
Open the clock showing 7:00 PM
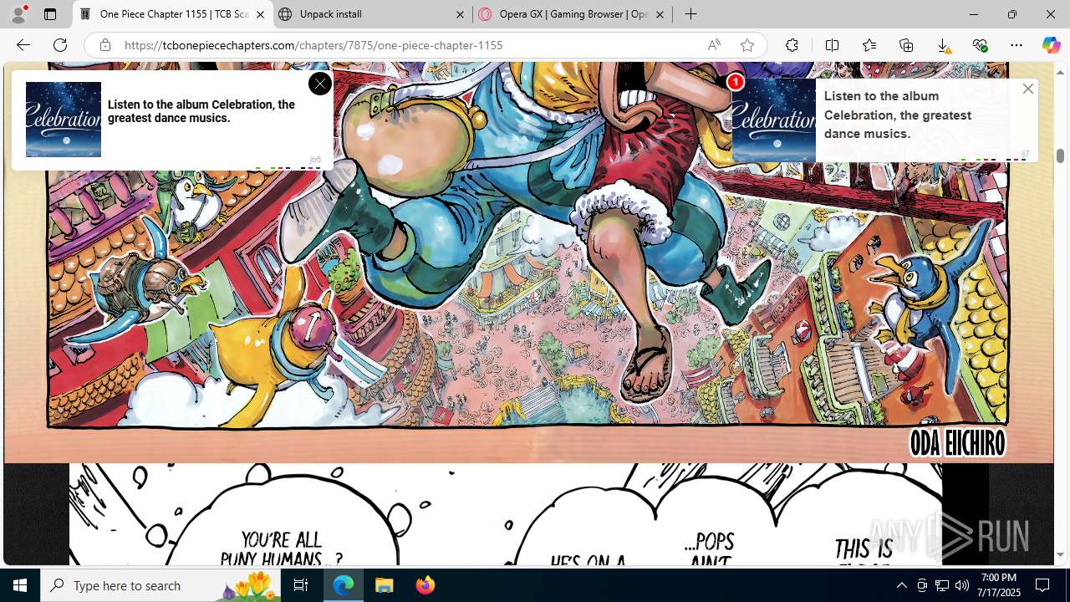click(1000, 585)
